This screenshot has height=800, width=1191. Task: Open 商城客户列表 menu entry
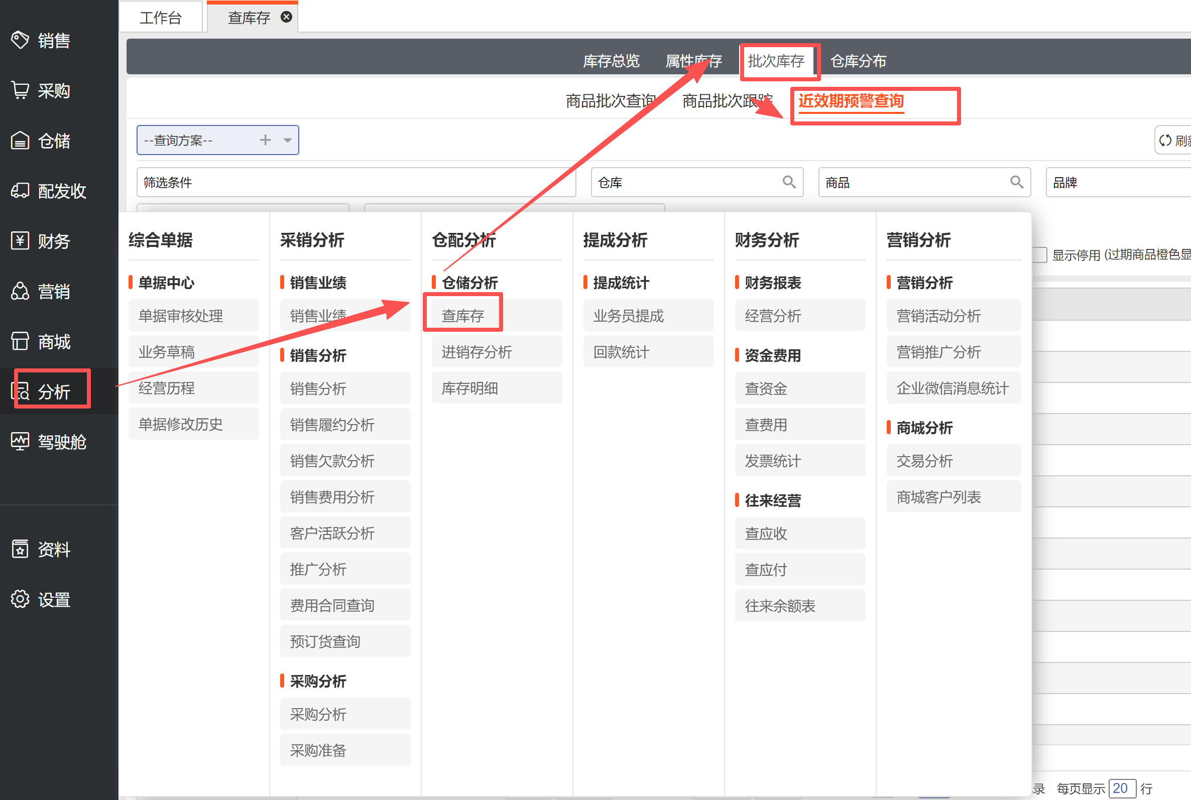pos(954,497)
